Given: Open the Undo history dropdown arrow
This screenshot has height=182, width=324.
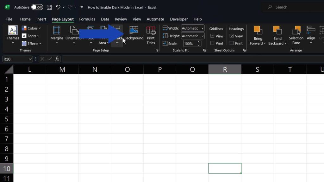Looking at the screenshot, I should click(x=63, y=7).
